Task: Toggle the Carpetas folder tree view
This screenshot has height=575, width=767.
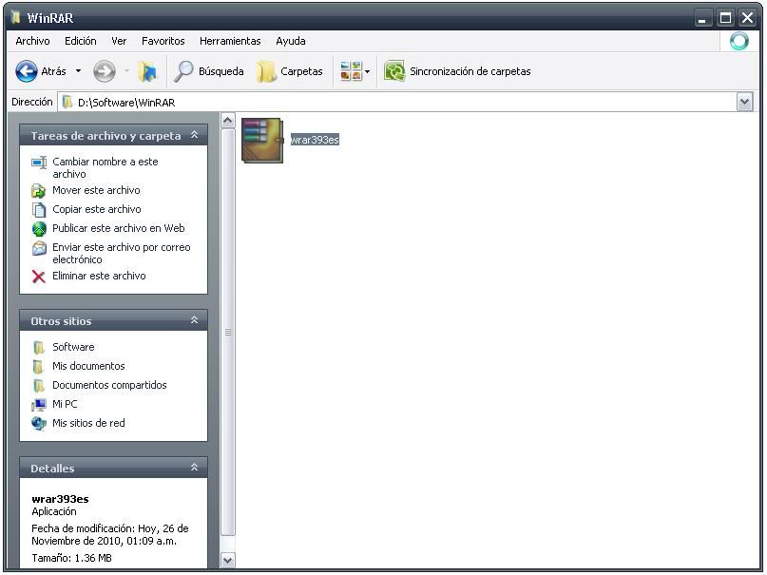Action: (x=291, y=71)
